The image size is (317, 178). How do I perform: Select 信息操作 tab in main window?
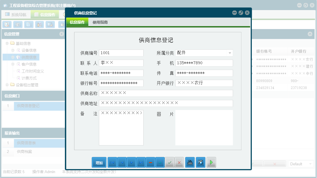pos(45,14)
